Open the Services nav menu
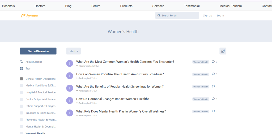Screen dimensions: 272x134 (x=158, y=6)
